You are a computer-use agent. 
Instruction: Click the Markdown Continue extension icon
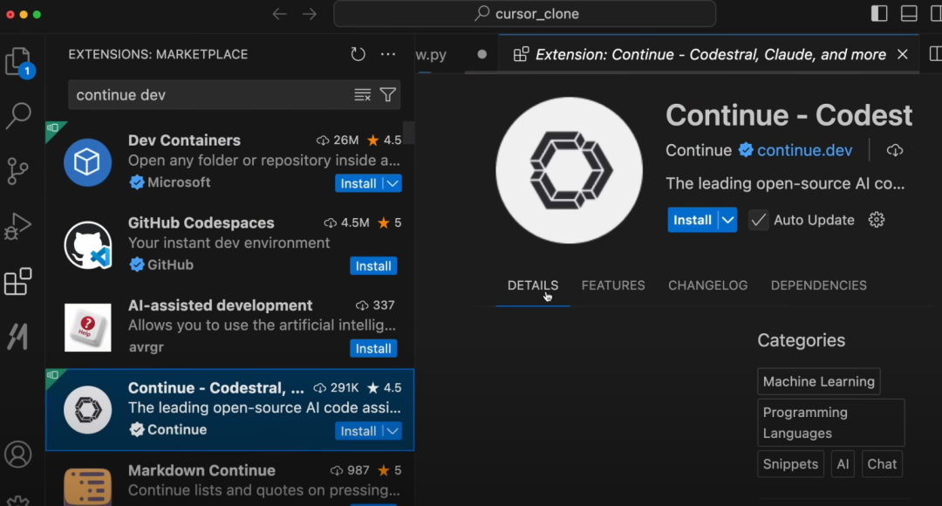click(x=88, y=486)
